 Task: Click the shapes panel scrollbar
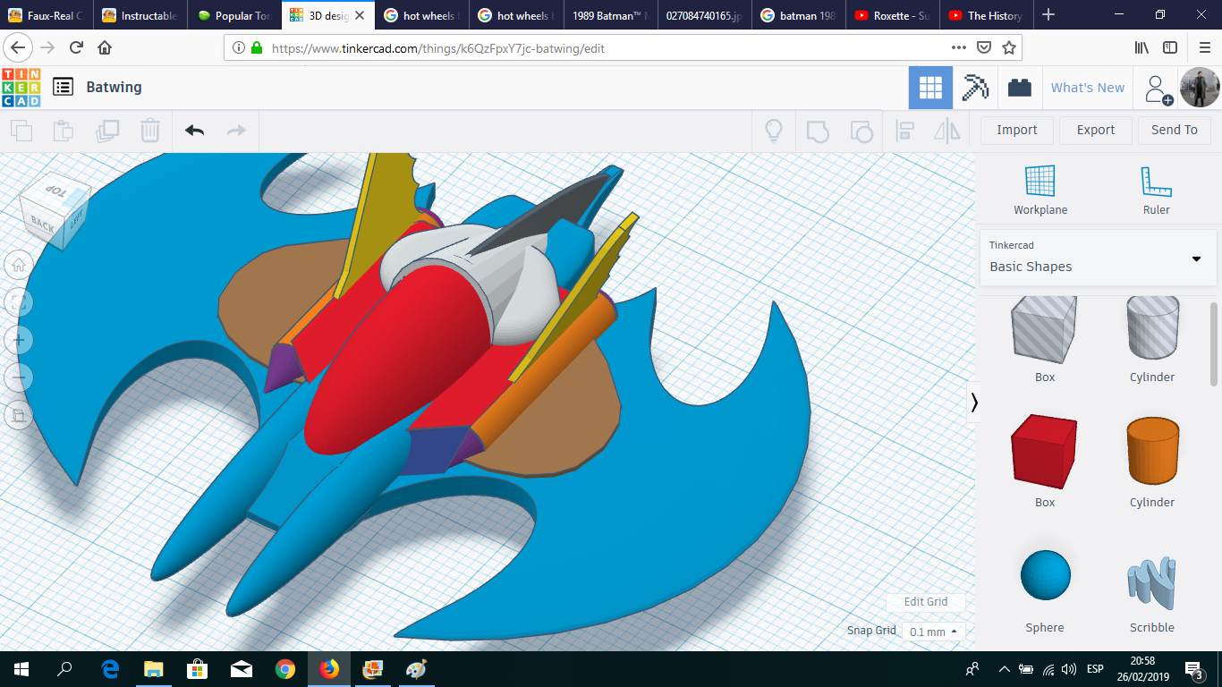[x=1214, y=344]
